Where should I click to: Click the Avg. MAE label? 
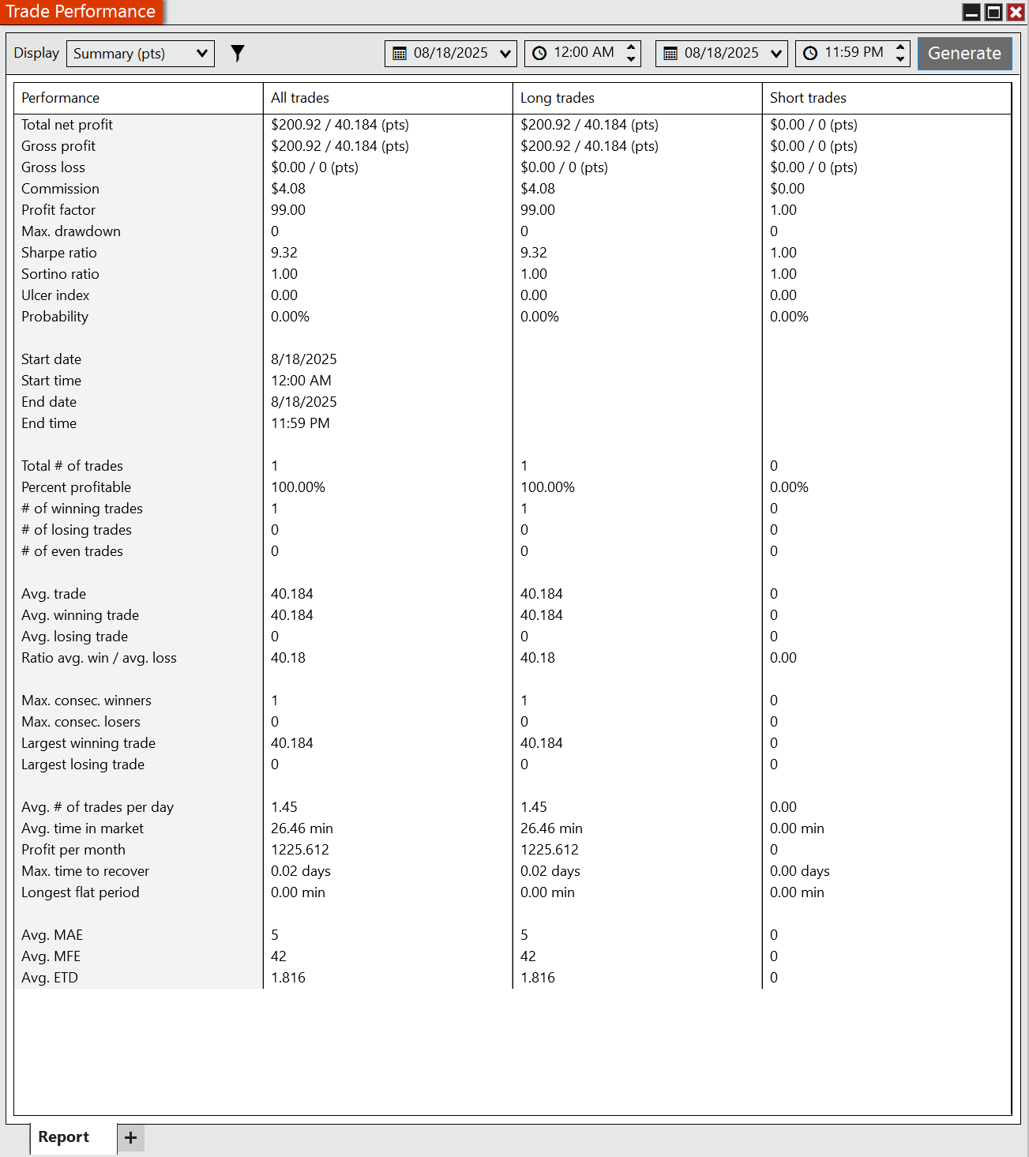click(x=52, y=935)
